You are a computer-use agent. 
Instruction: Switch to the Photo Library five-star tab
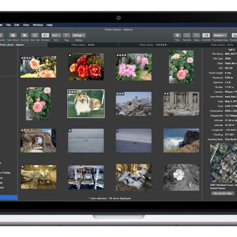(153, 45)
